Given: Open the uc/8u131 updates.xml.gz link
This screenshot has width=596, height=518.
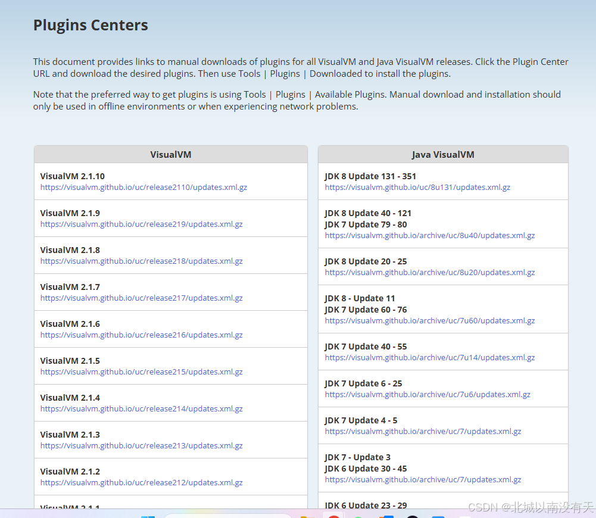Looking at the screenshot, I should pyautogui.click(x=417, y=188).
